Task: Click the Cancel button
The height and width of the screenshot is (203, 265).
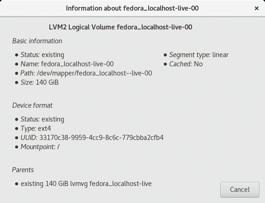Action: coord(240,190)
